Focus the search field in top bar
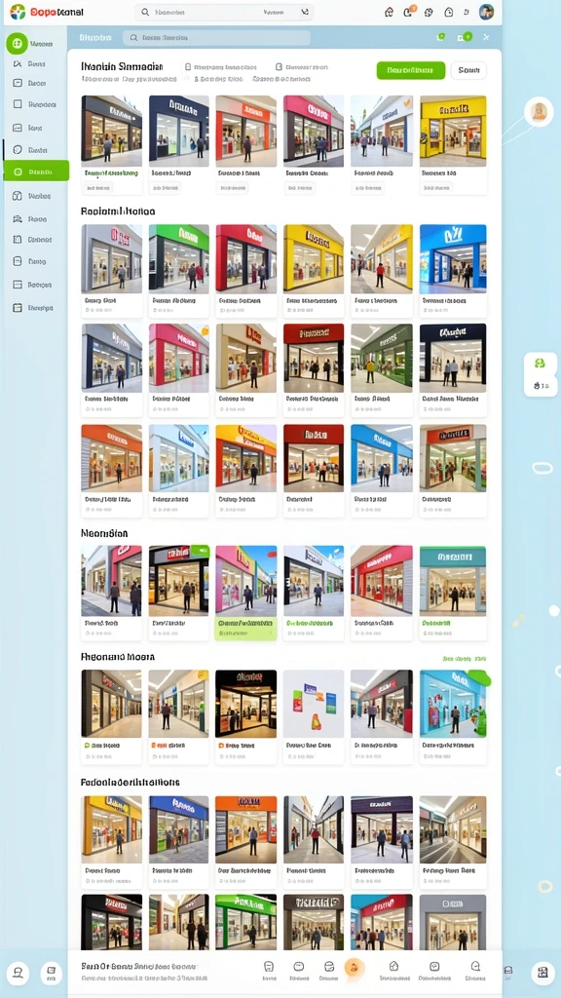The height and width of the screenshot is (998, 561). 225,12
